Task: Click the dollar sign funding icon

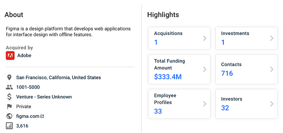Action: tap(9, 97)
